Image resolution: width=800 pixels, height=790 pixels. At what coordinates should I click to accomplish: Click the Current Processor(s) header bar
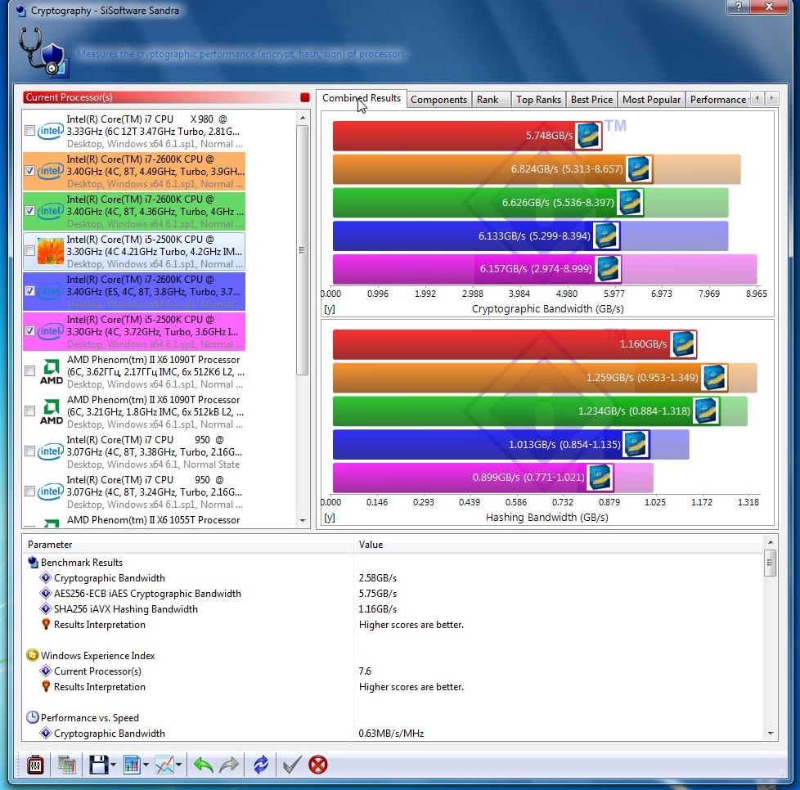(x=162, y=97)
